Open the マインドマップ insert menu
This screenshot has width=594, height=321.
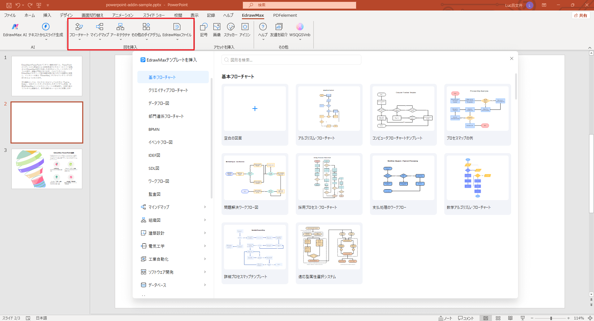point(100,31)
